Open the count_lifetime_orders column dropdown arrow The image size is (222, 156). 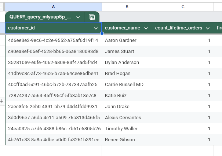pos(208,28)
